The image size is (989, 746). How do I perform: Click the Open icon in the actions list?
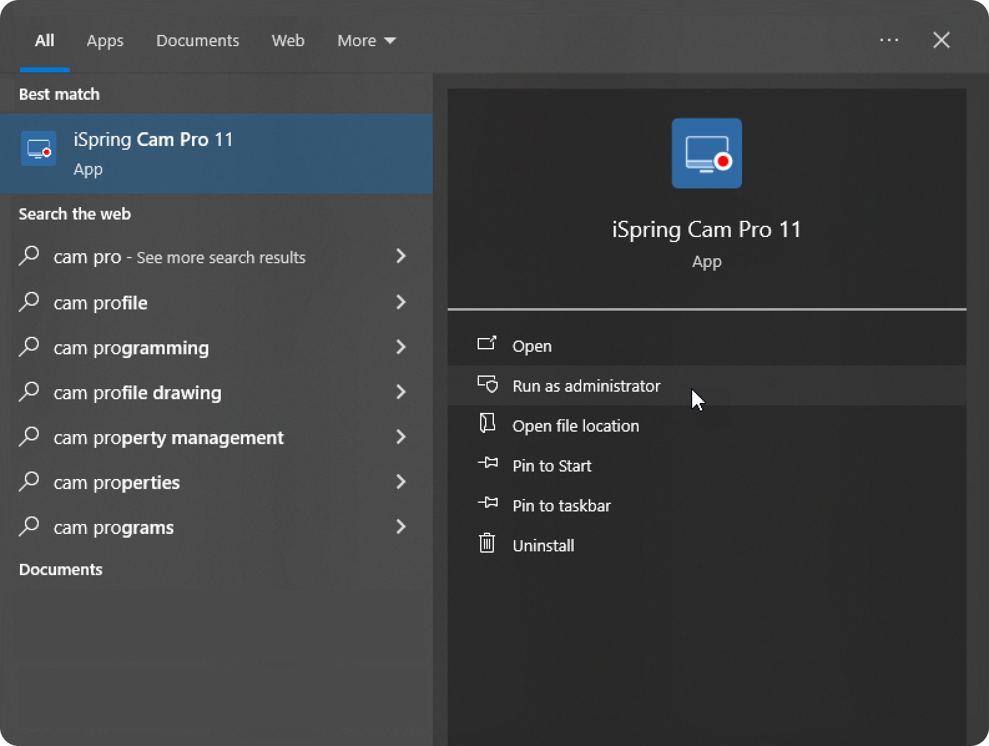(487, 344)
